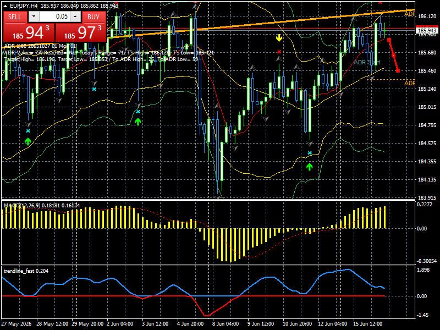
Task: Click cyan X marker above 10 Jun green arrow
Action: (310, 153)
